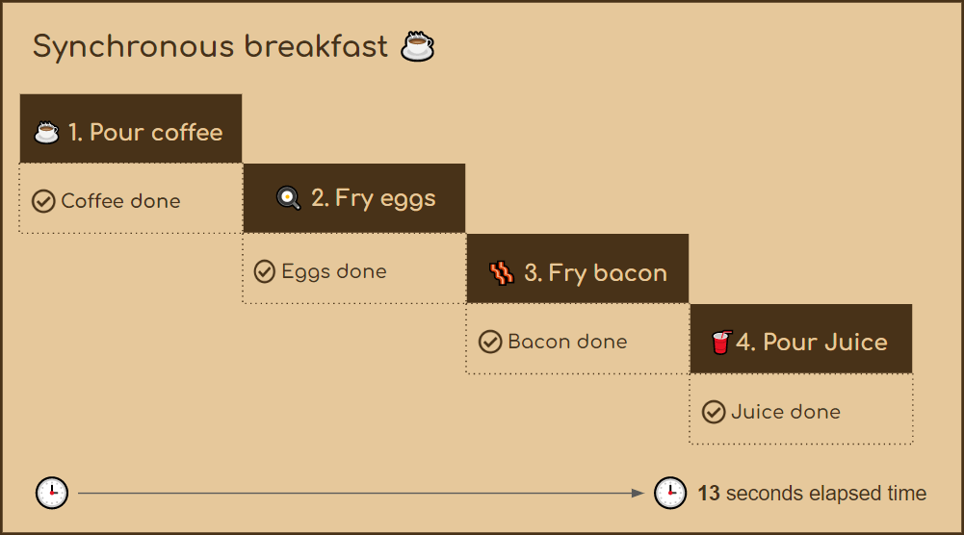The image size is (964, 535).
Task: Click the end clock icon near elapsed time
Action: pos(670,493)
